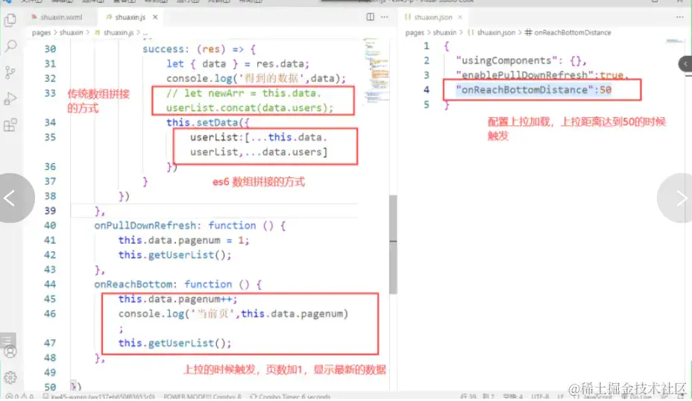Click the UTF-8 encoding status bar entry

[x=540, y=396]
